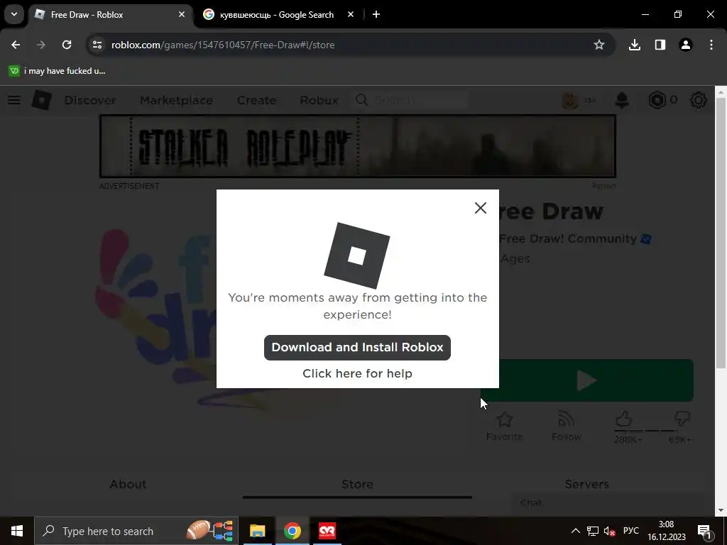Open the Windows notification center
This screenshot has width=727, height=545.
click(x=704, y=531)
